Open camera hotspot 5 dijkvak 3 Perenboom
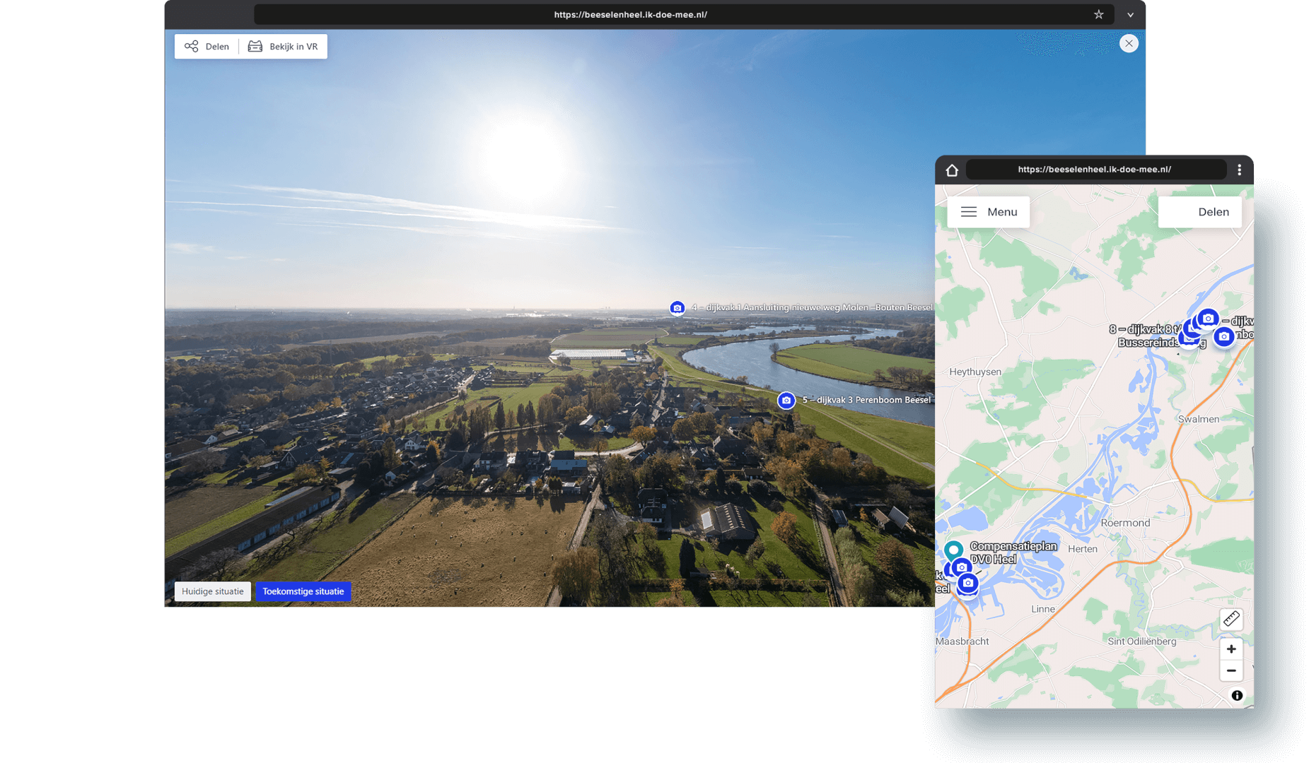Screen dimensions: 1309x763 [x=786, y=401]
